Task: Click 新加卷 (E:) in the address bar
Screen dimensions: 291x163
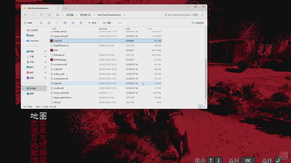Action: [85, 15]
